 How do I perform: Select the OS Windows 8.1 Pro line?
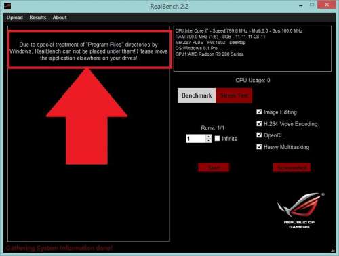(x=197, y=48)
